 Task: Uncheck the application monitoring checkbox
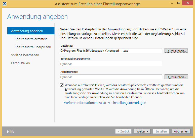click(62, 85)
